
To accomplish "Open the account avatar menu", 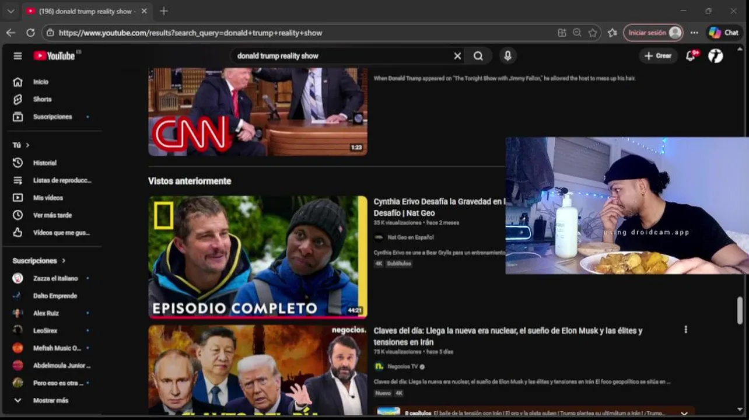I will [x=716, y=56].
